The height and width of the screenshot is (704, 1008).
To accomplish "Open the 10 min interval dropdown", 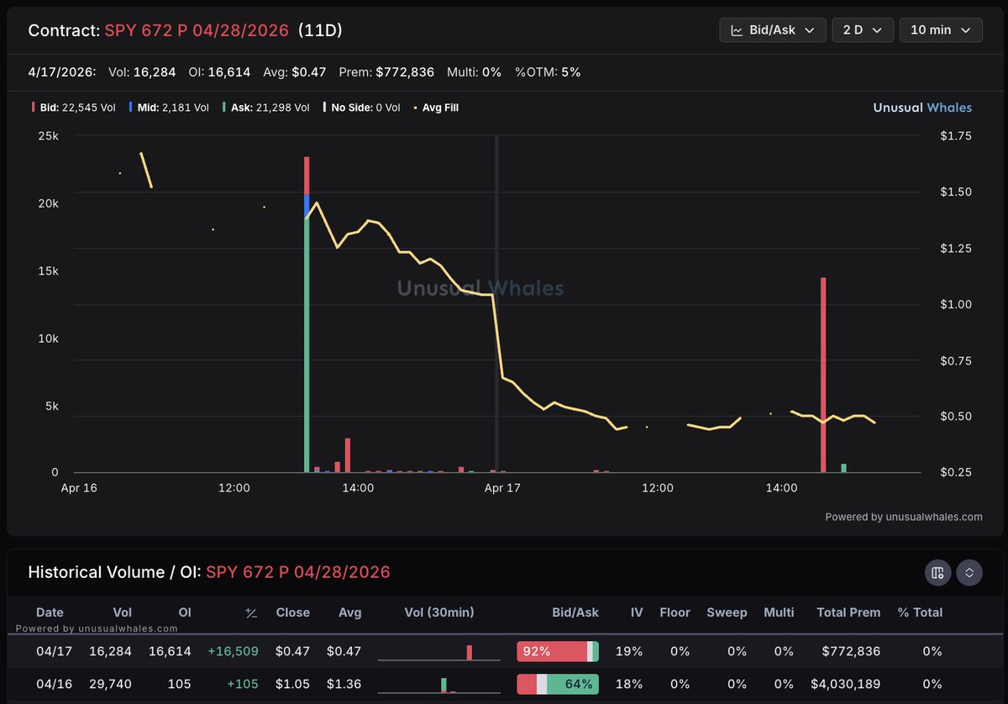I will 941,29.
